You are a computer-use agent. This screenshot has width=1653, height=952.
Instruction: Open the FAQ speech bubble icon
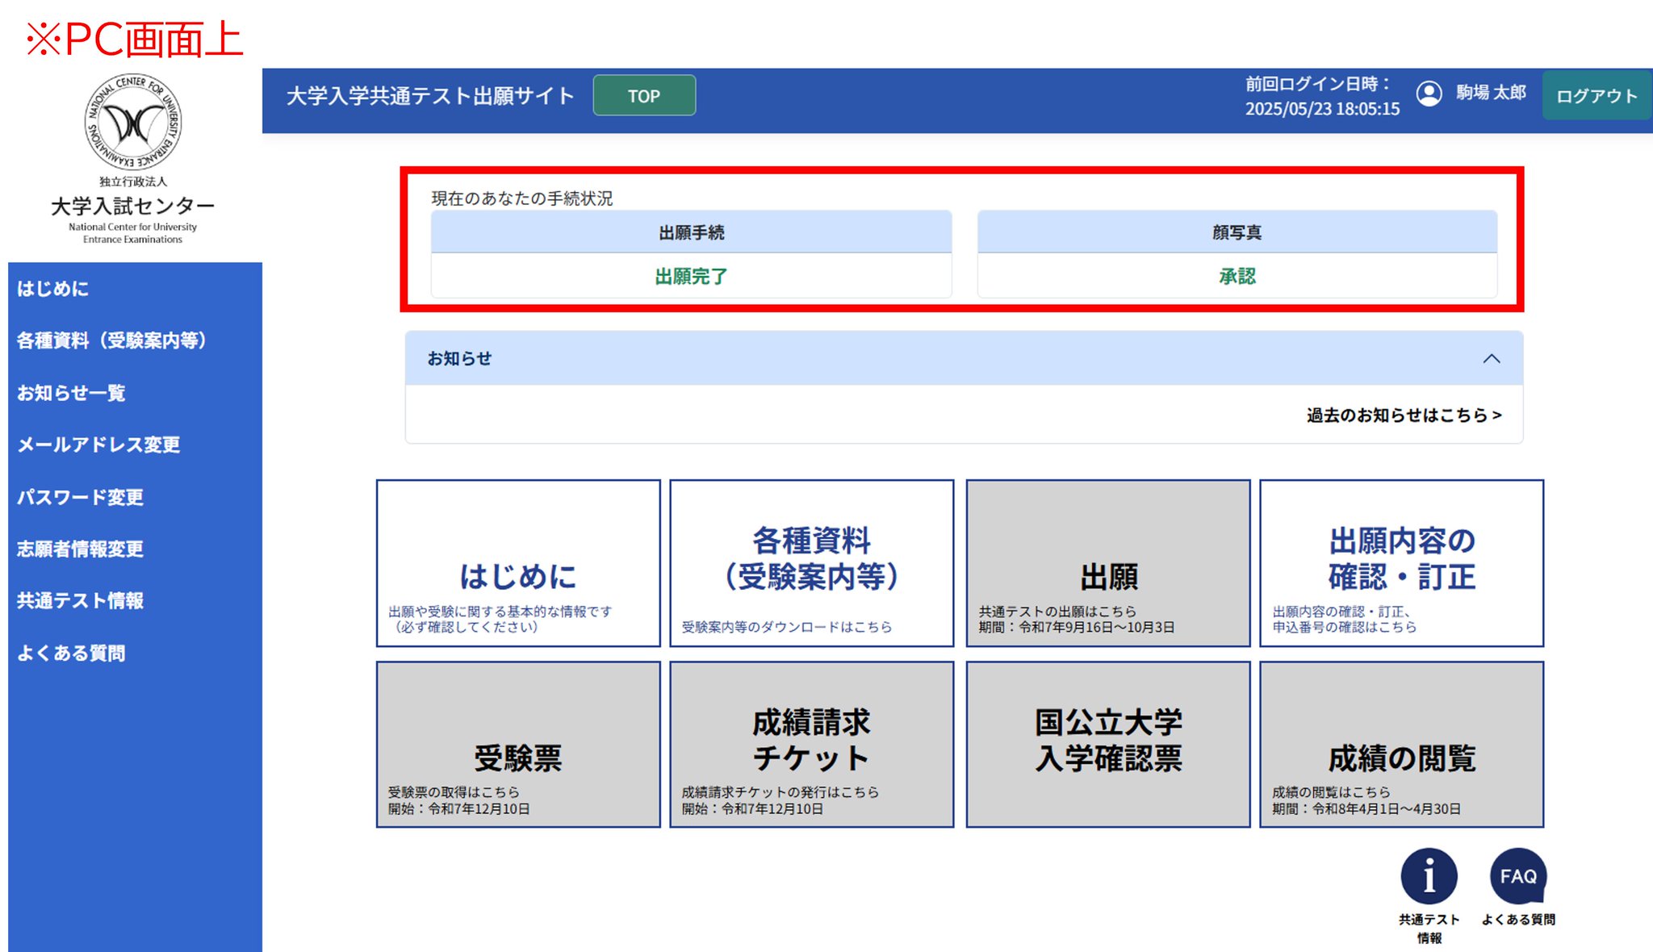[x=1517, y=876]
